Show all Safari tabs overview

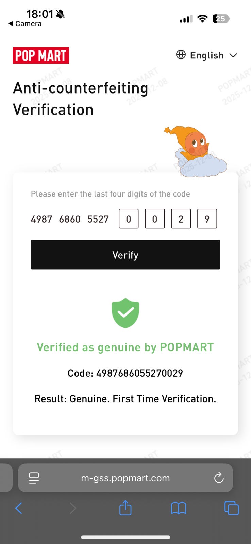(x=232, y=508)
